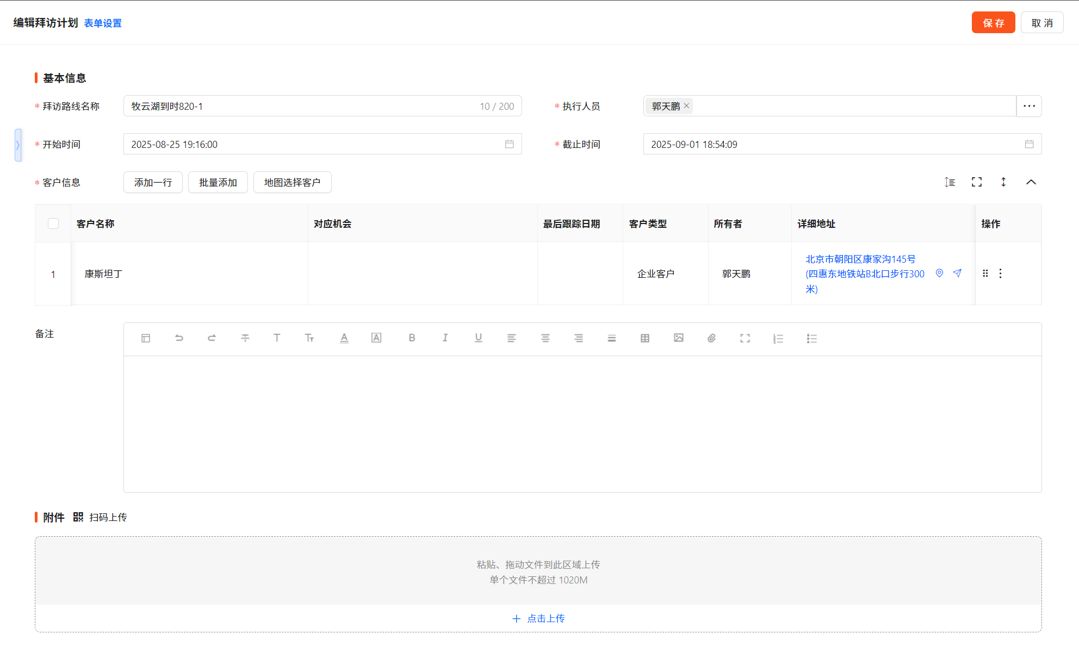Open 表单设置 form settings link
This screenshot has width=1079, height=671.
103,23
